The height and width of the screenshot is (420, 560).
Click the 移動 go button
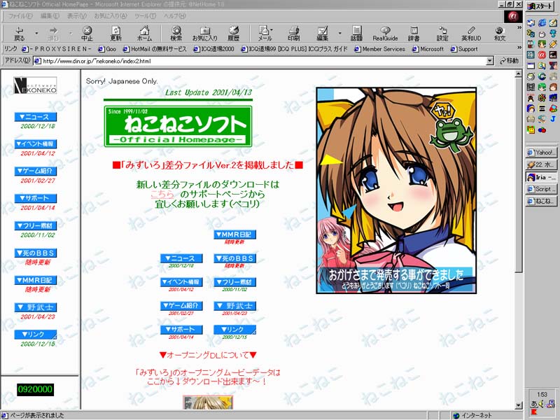click(509, 61)
